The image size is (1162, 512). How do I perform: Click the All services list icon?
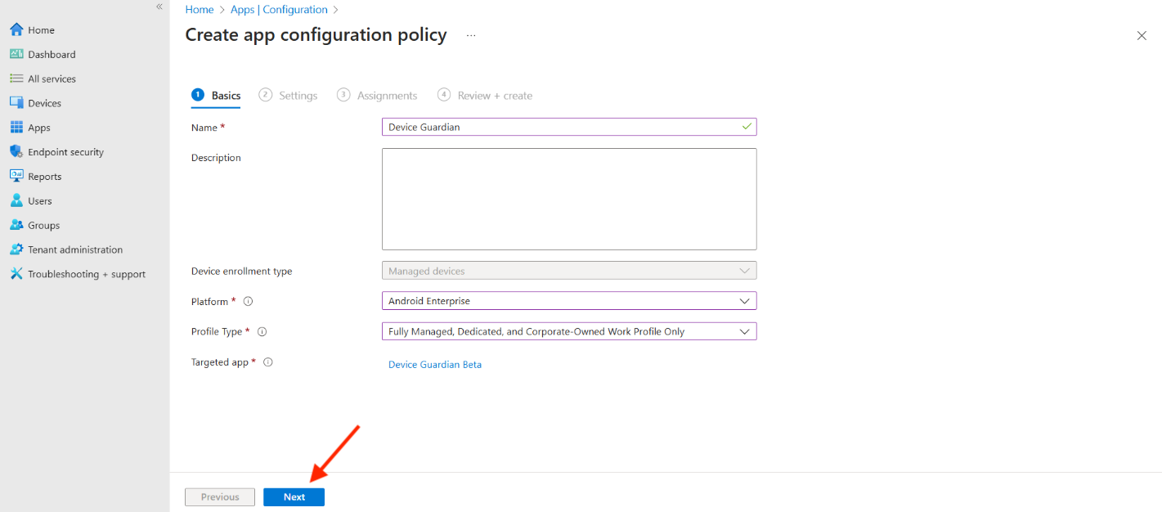16,79
